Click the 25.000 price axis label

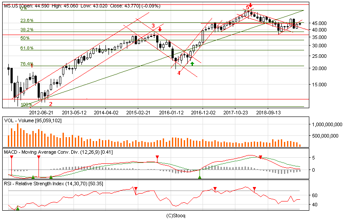[319, 56]
